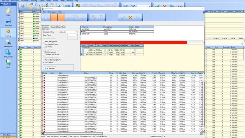The width and height of the screenshot is (245, 138).
Task: Select the Optimization tab
Action: [x=45, y=27]
